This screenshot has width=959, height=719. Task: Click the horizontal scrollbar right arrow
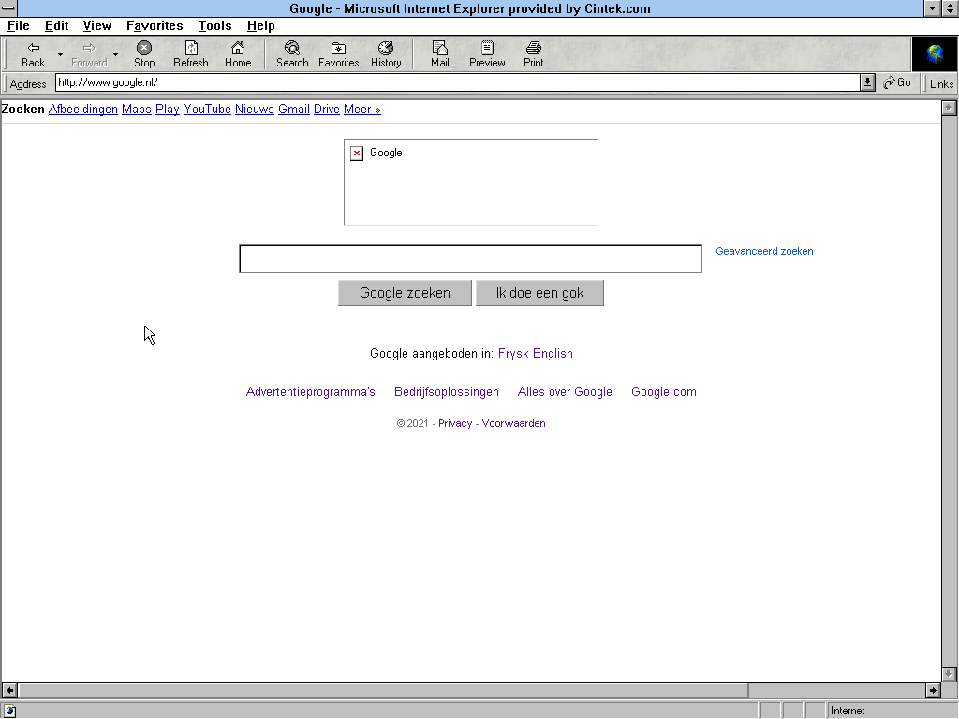pyautogui.click(x=933, y=690)
